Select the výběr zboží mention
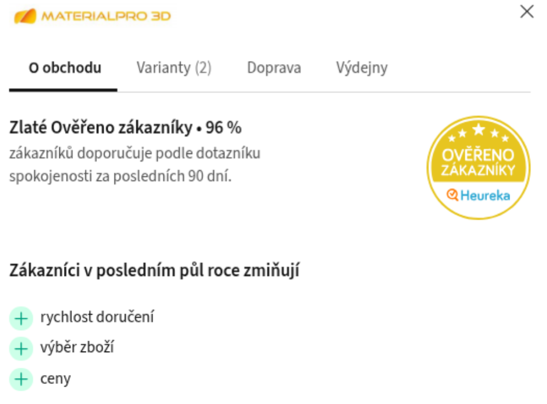The width and height of the screenshot is (547, 404). pyautogui.click(x=77, y=348)
